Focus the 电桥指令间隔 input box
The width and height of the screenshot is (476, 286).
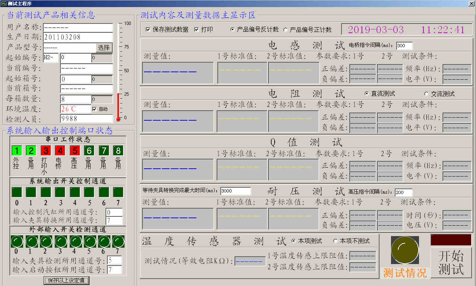(x=404, y=46)
